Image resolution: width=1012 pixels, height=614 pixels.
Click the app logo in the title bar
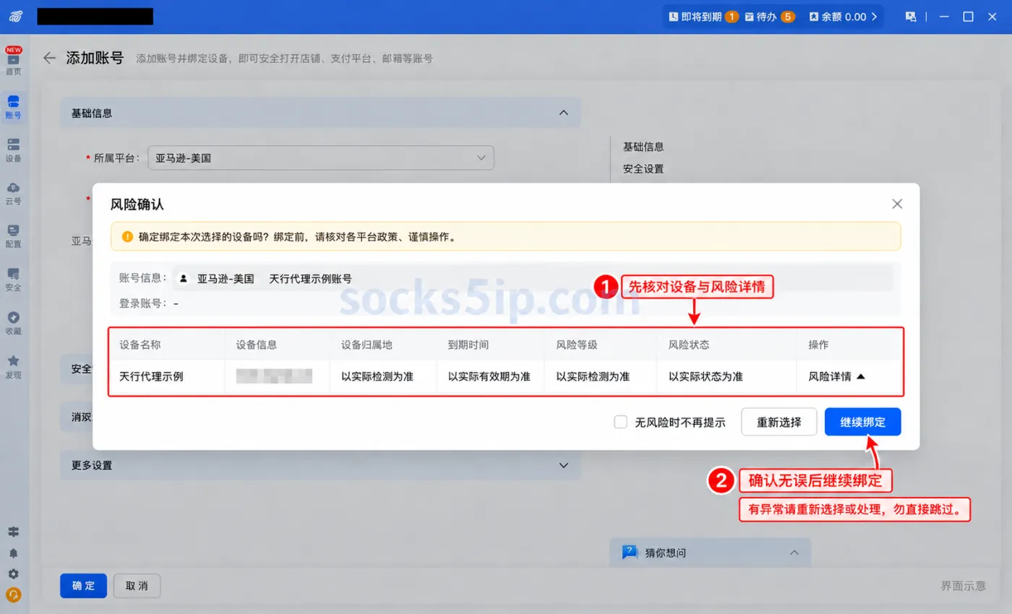15,17
